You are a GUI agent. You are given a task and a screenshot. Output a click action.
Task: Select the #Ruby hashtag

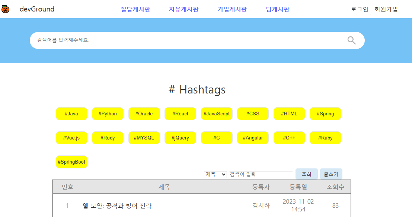[x=325, y=138]
